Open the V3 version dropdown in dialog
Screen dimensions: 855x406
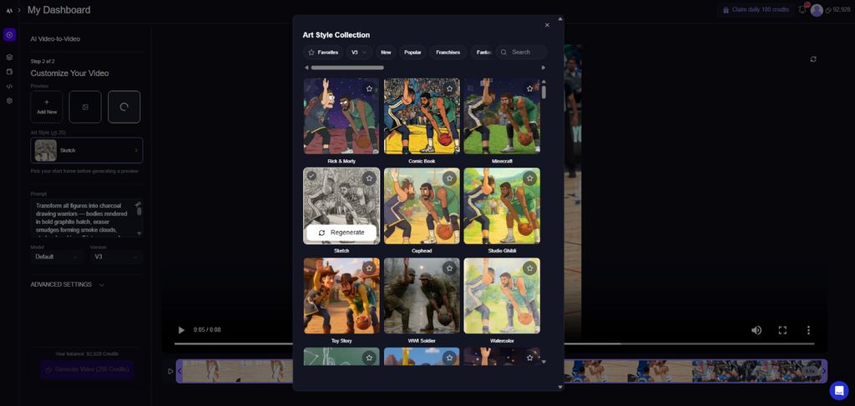pyautogui.click(x=359, y=52)
